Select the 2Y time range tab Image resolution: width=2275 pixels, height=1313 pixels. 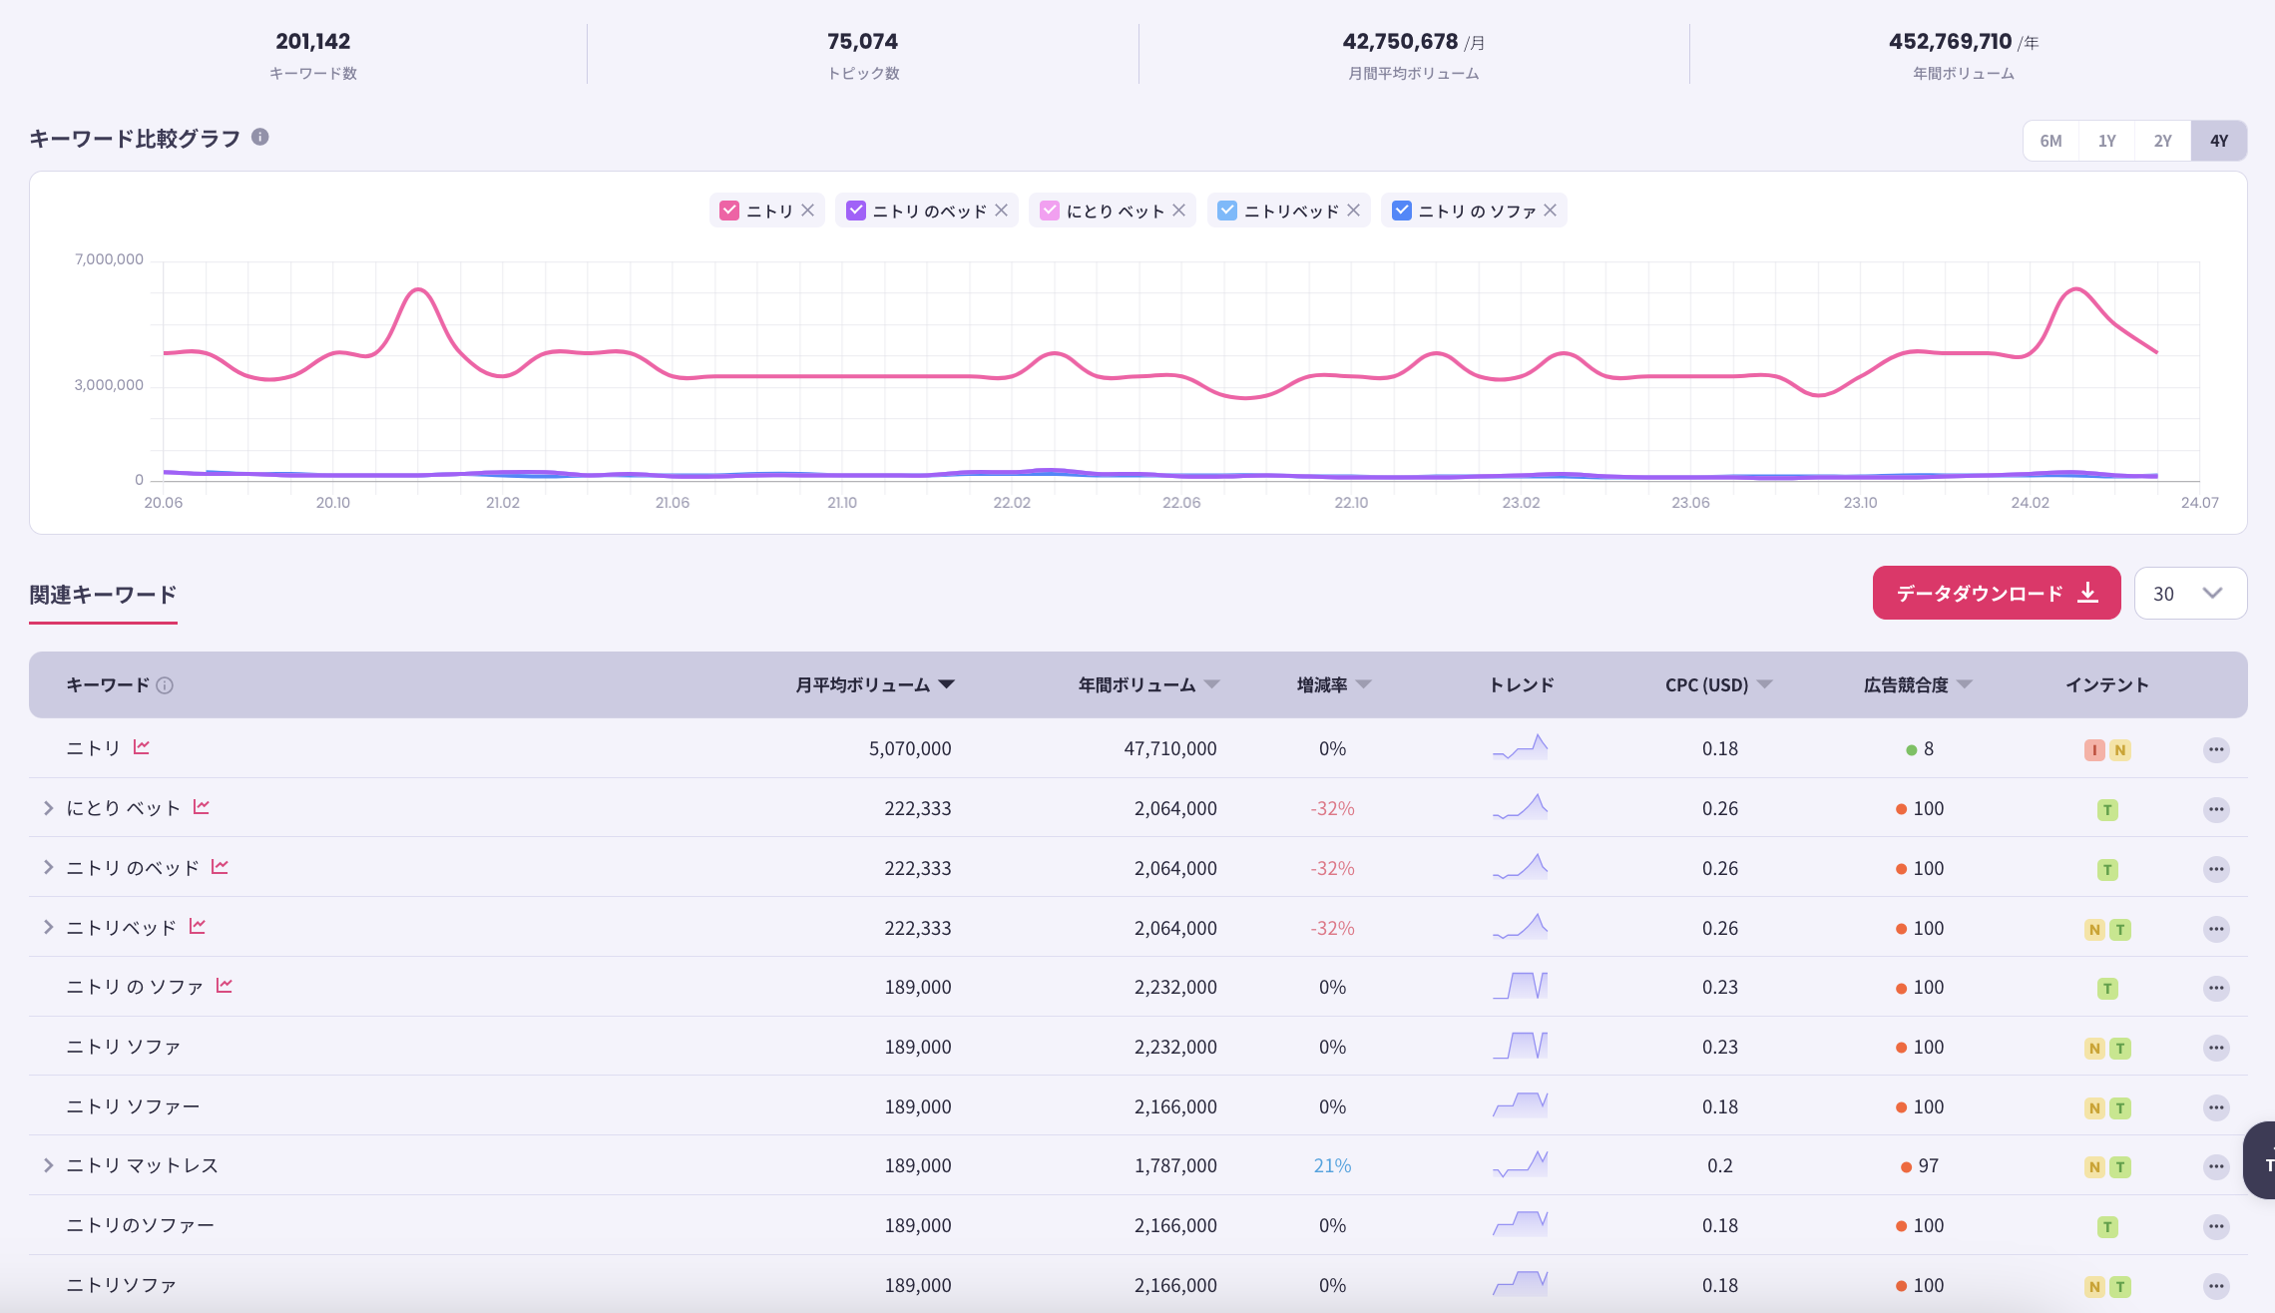click(2162, 141)
